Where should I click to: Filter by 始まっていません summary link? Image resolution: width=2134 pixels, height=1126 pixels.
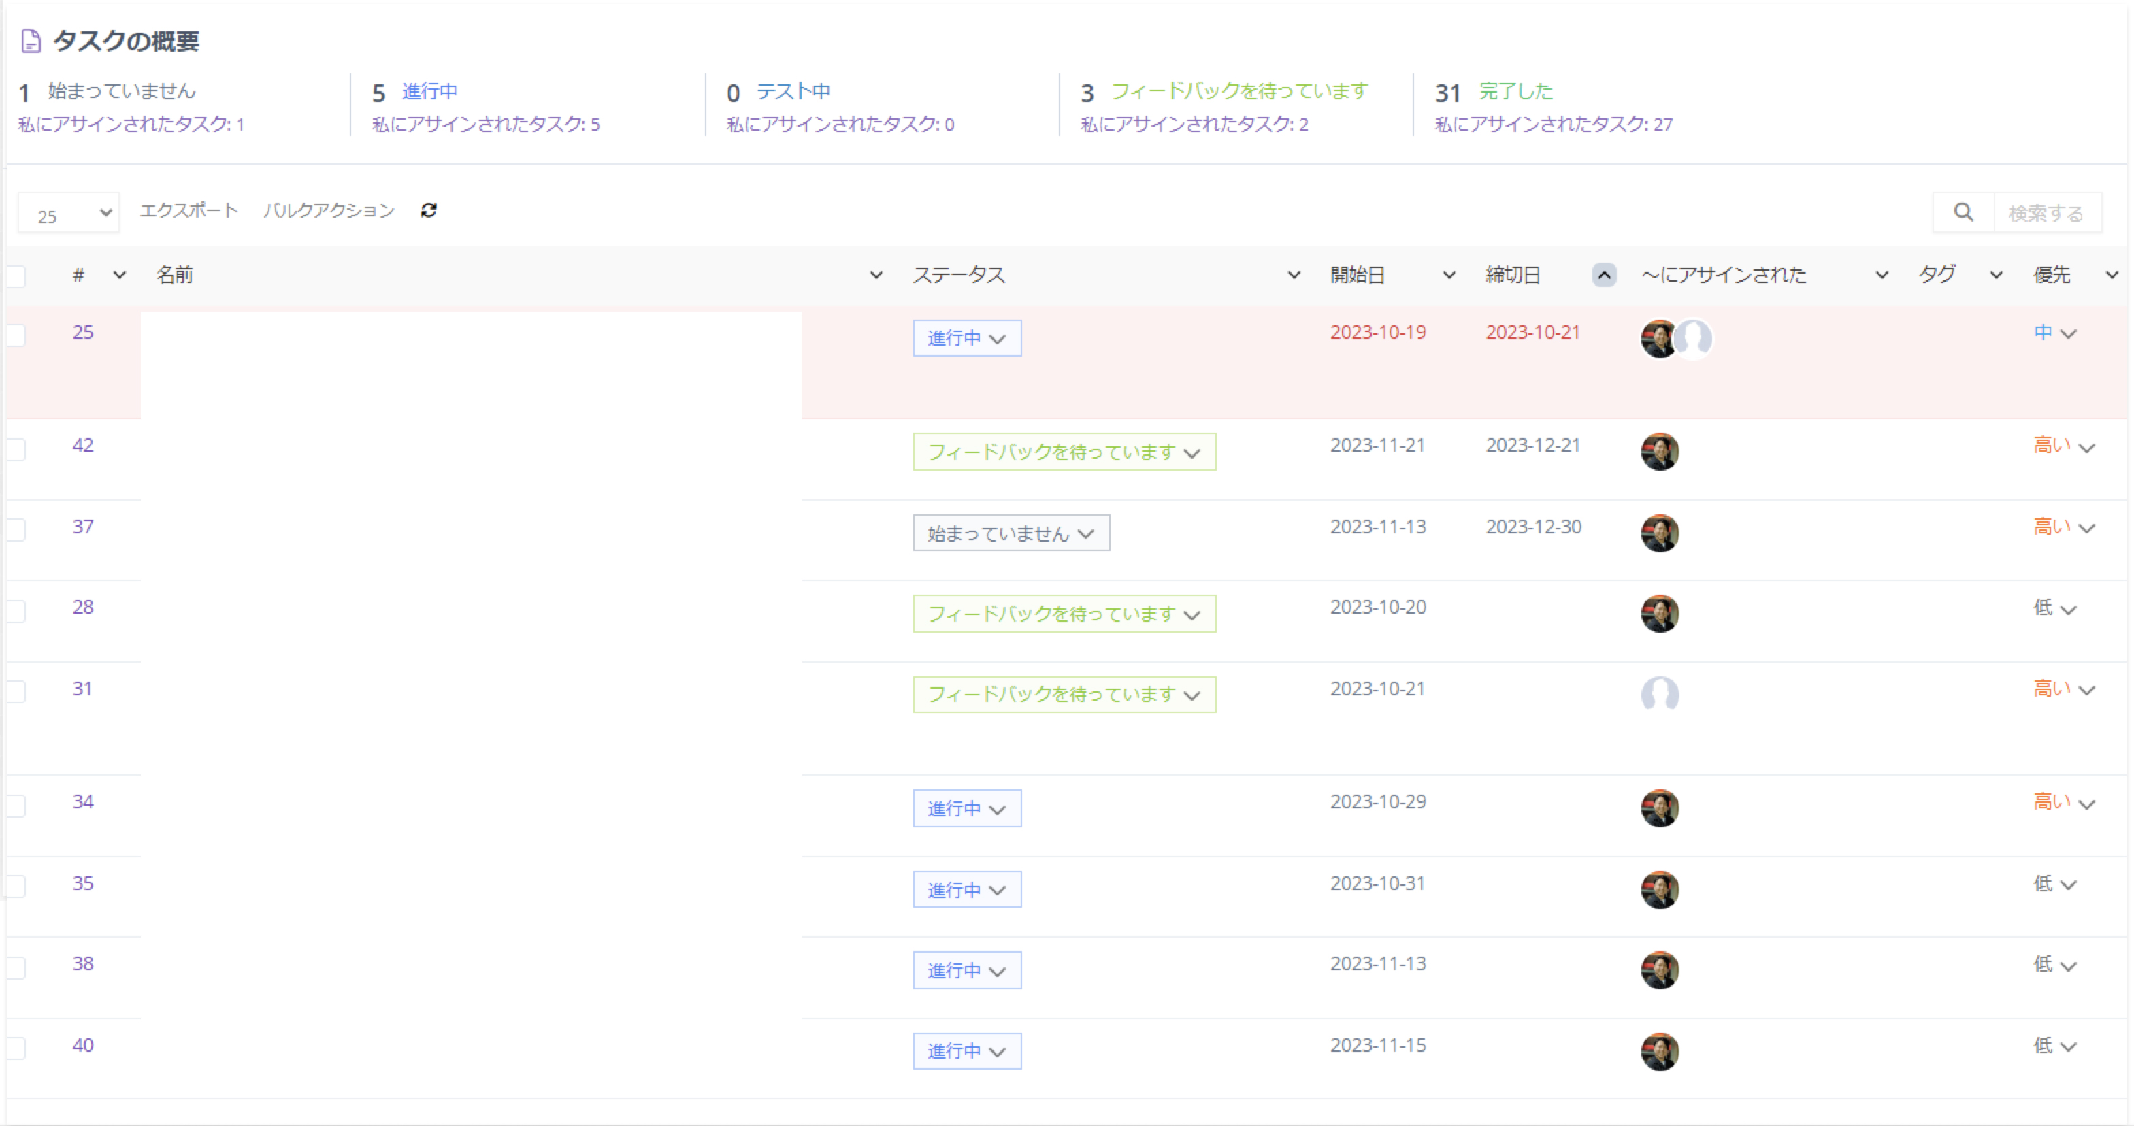click(121, 91)
